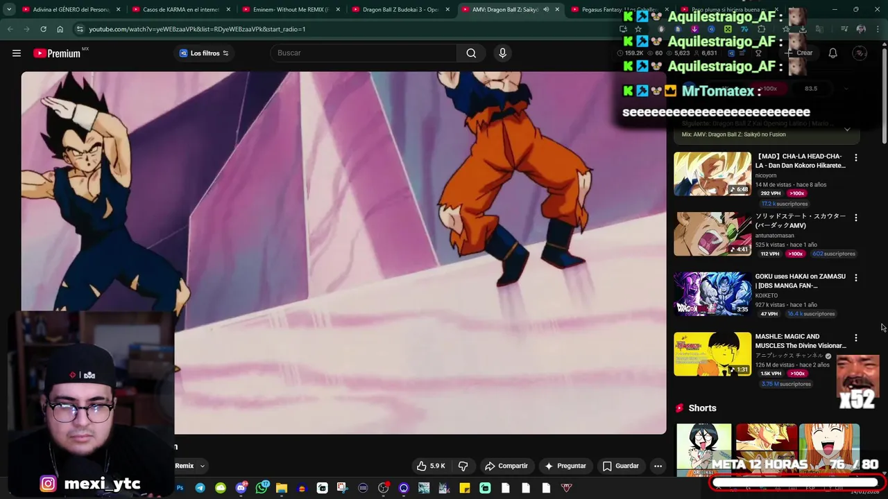This screenshot has height=499, width=888.
Task: Open options for GOKU uses HAKAI video
Action: tap(856, 278)
